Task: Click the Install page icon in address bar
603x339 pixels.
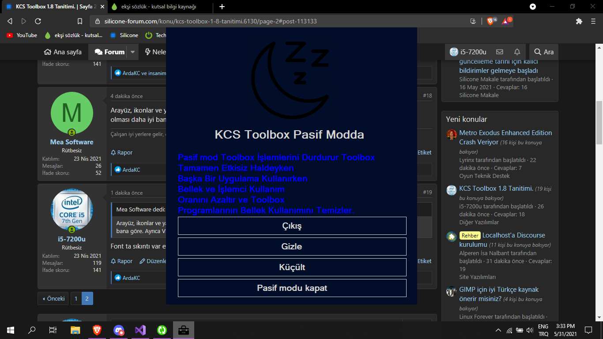Action: [x=473, y=21]
